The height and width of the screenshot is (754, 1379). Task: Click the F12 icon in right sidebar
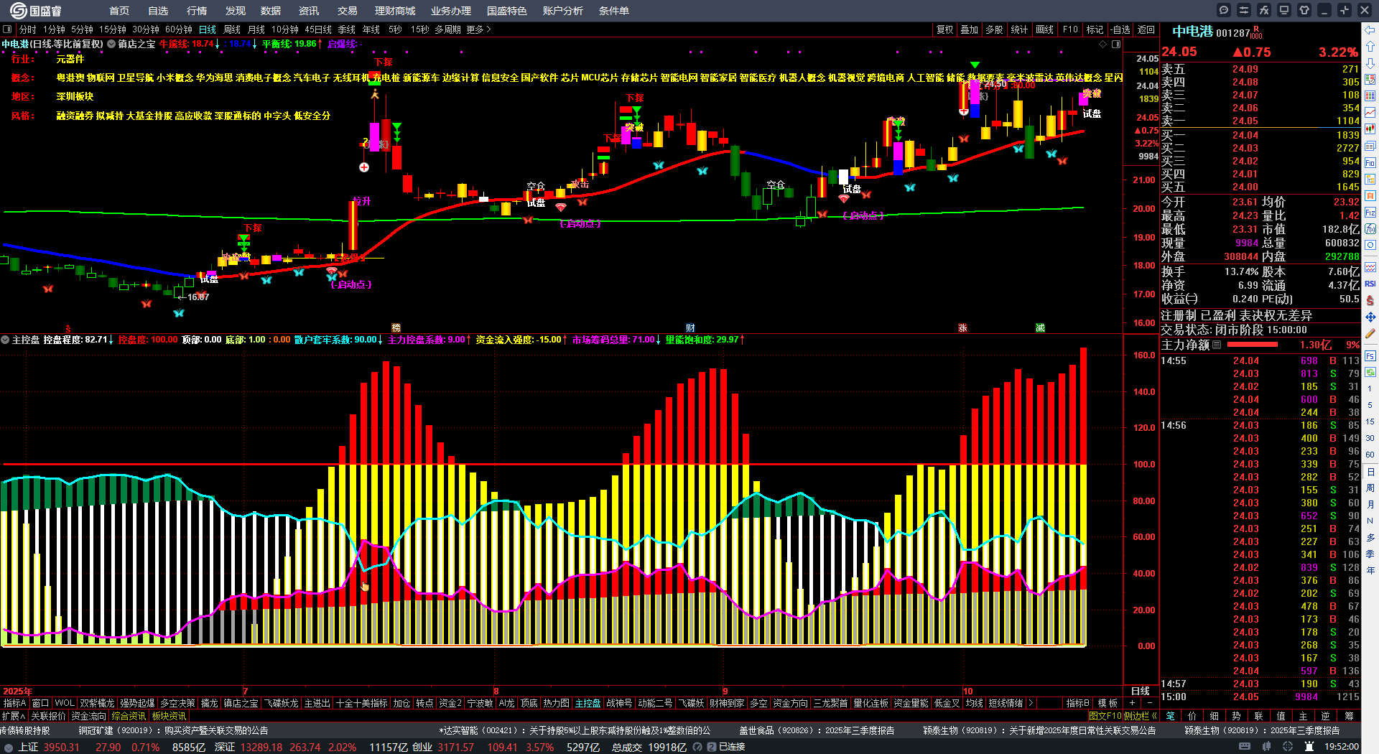click(x=1370, y=213)
